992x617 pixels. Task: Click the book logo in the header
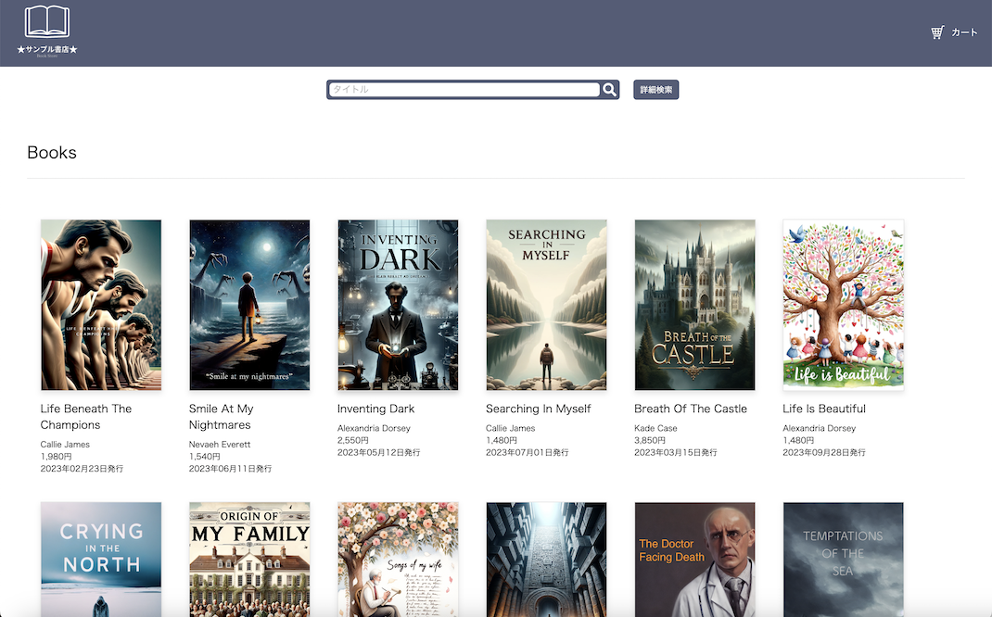pyautogui.click(x=46, y=23)
